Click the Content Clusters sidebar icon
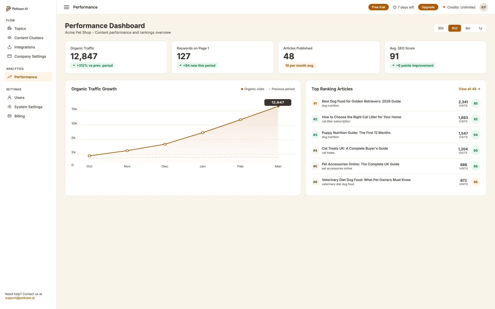 tap(10, 38)
